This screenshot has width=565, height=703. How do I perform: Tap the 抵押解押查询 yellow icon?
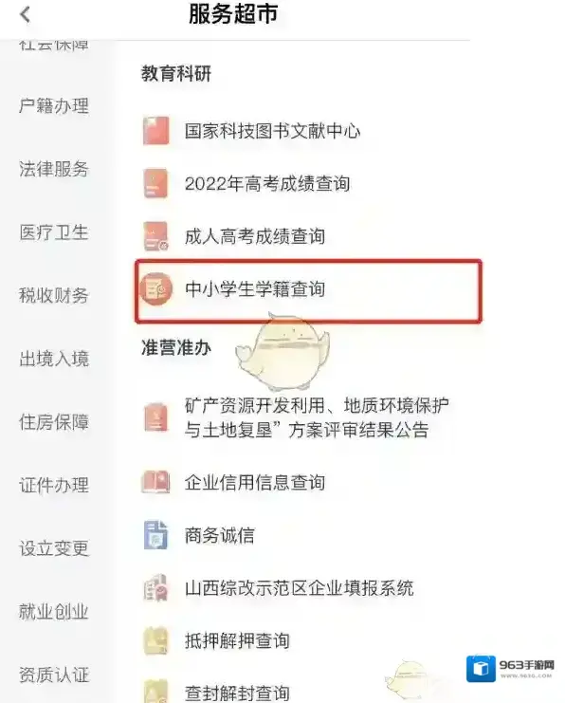coord(155,640)
